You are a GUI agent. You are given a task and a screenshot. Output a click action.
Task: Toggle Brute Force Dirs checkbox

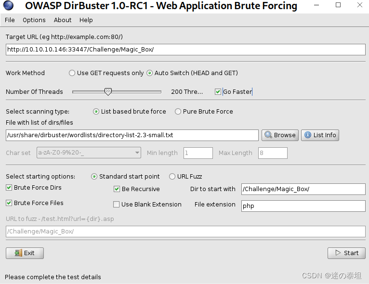(x=9, y=187)
